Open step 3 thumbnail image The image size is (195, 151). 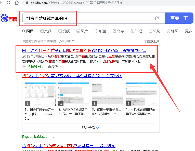click(108, 94)
